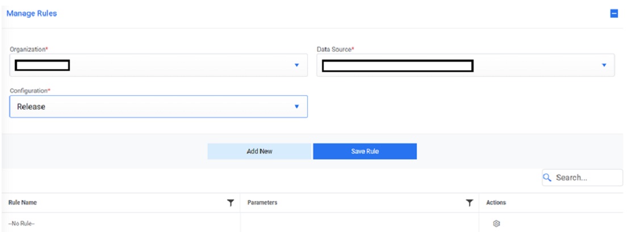Screen dimensions: 631x232
Task: Click the Parameters column filter icon
Action: click(x=470, y=203)
